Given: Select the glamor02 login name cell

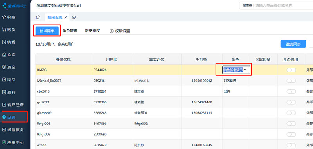Looking at the screenshot, I should click(x=64, y=113).
